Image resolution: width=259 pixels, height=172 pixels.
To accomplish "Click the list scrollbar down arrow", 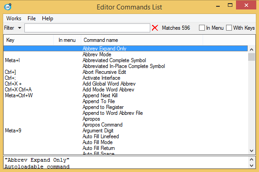I will click(251, 151).
